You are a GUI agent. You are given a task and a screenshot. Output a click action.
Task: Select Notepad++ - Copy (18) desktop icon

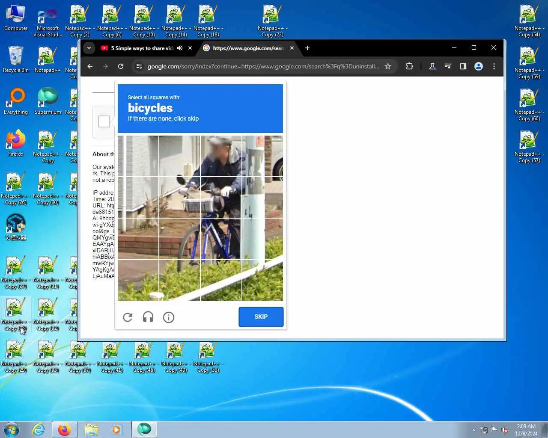[208, 21]
